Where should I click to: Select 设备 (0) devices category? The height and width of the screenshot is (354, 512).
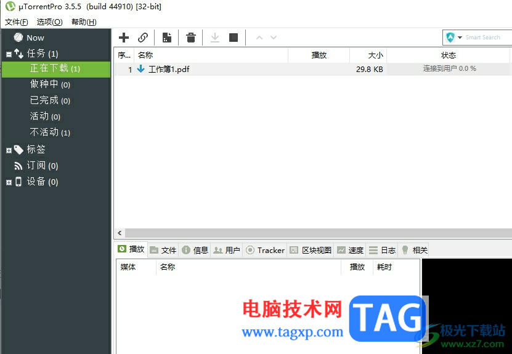tap(43, 182)
